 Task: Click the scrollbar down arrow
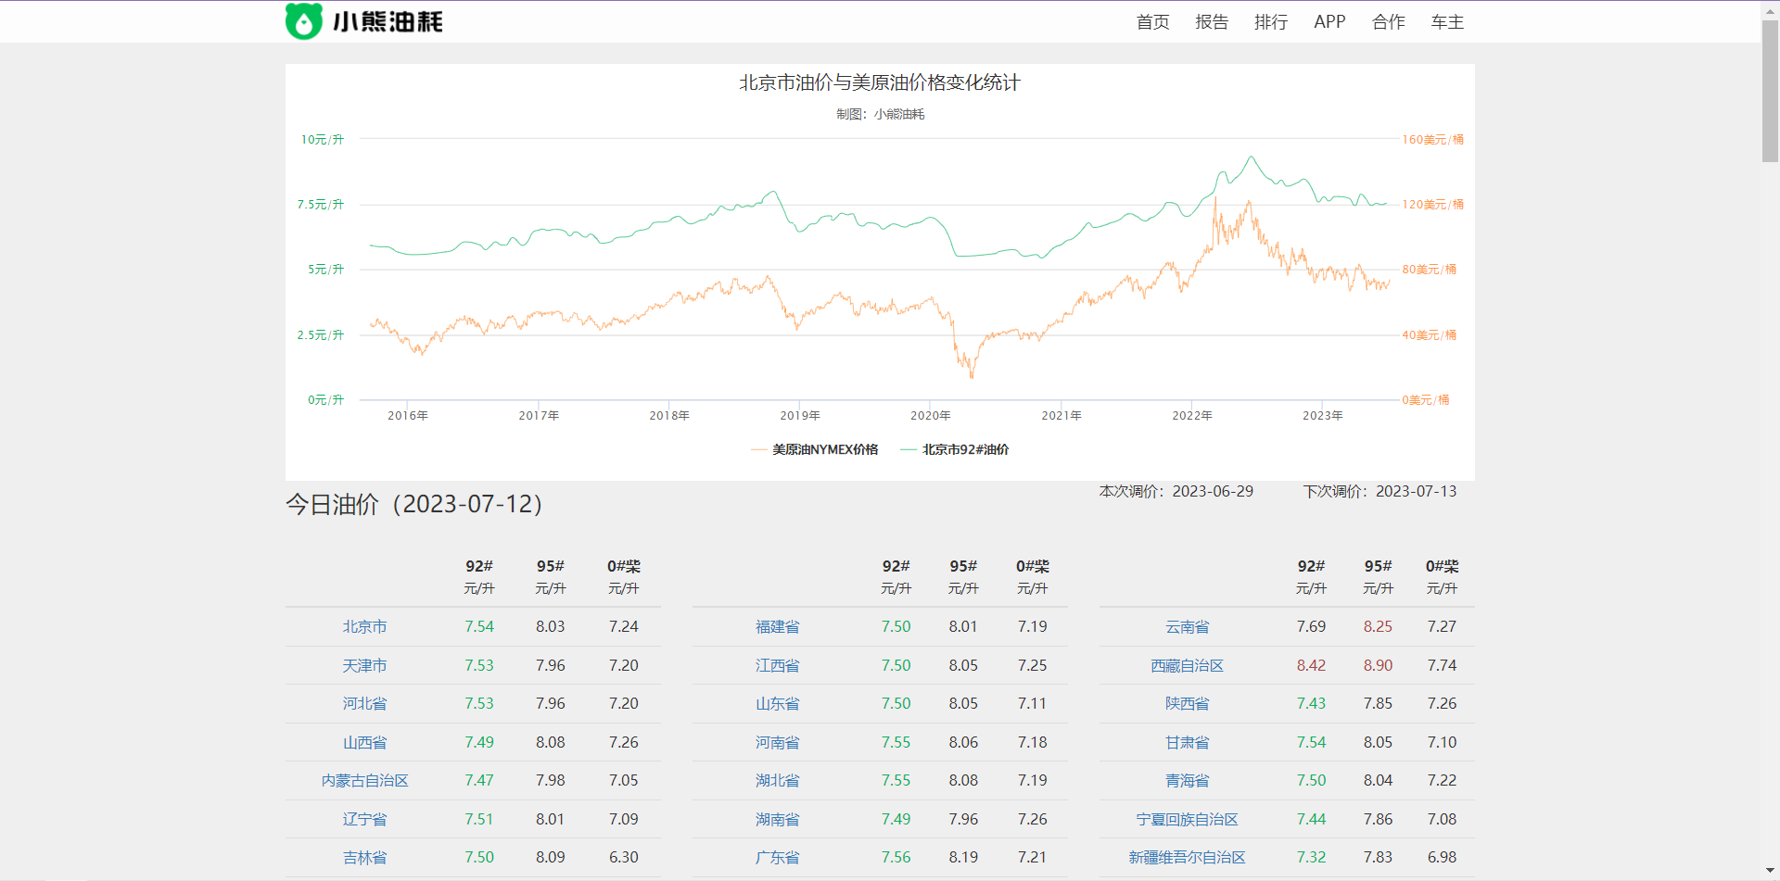[x=1770, y=871]
